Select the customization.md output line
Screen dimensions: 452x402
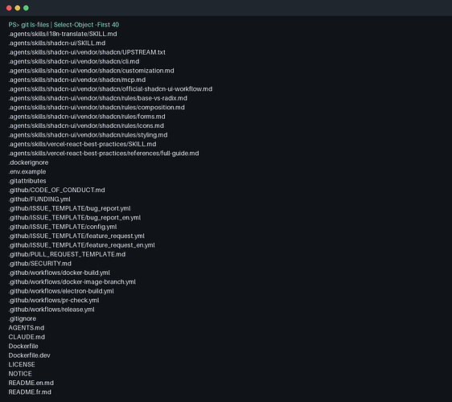click(91, 71)
